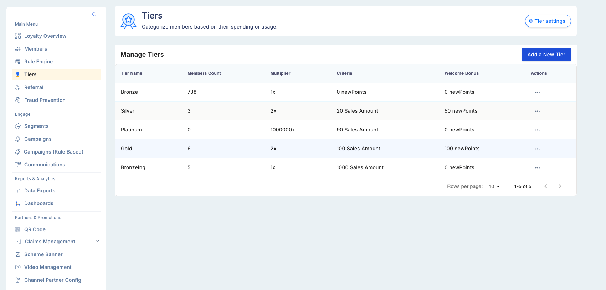The image size is (606, 290).
Task: Click the Referral icon in sidebar
Action: (x=18, y=87)
